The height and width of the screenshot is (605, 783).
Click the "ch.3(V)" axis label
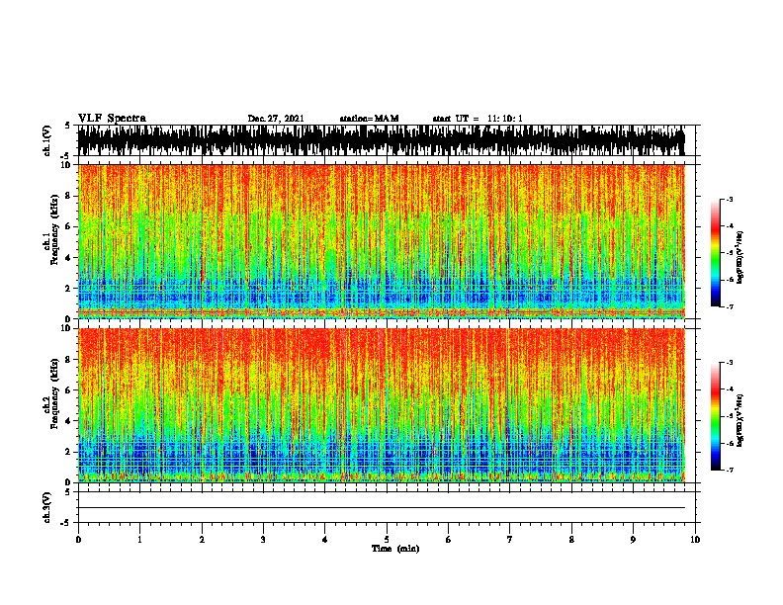click(x=46, y=508)
